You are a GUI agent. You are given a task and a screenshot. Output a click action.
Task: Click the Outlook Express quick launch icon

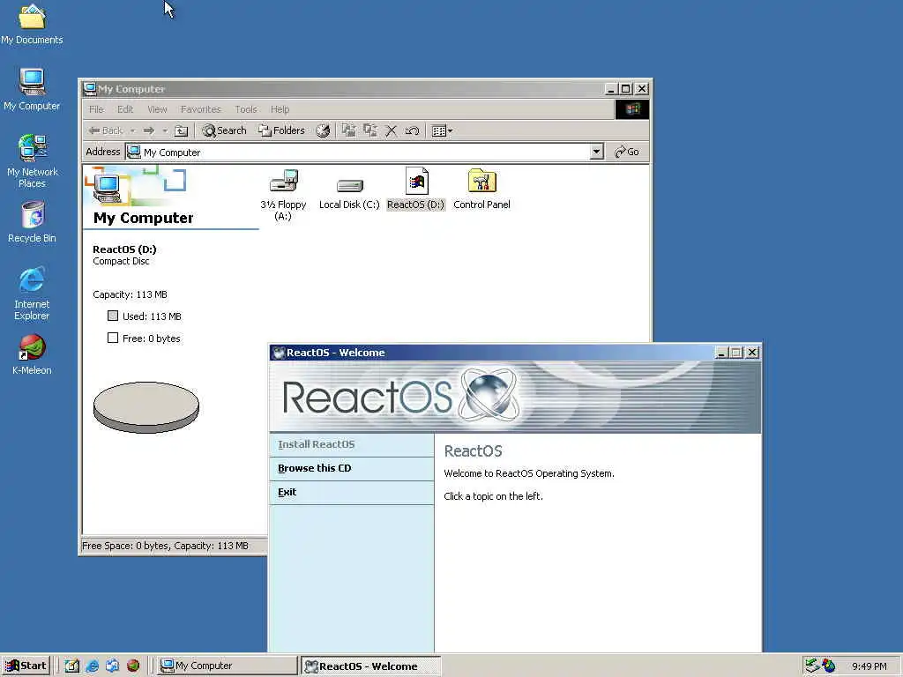(112, 666)
